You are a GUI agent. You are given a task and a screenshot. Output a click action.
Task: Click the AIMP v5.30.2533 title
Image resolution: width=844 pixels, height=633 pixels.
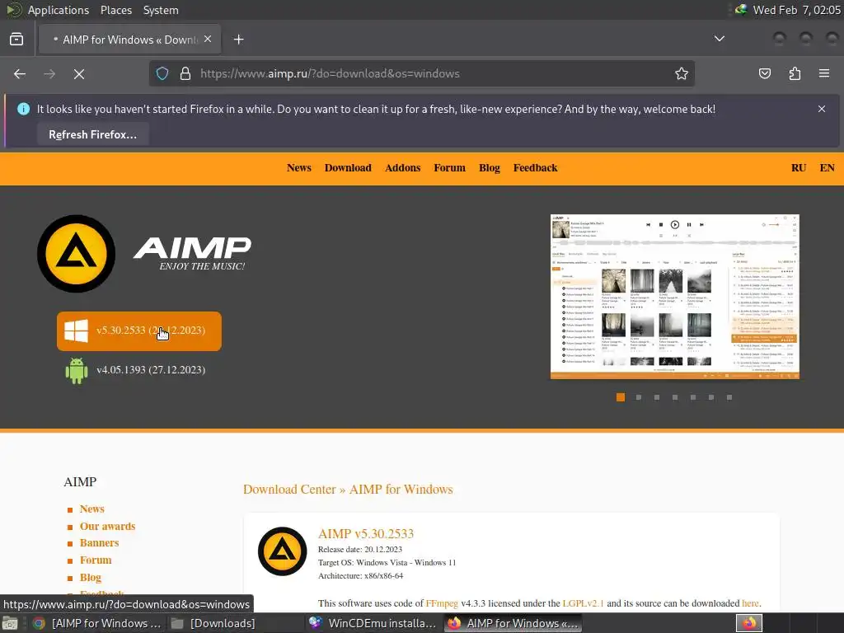[x=366, y=534]
